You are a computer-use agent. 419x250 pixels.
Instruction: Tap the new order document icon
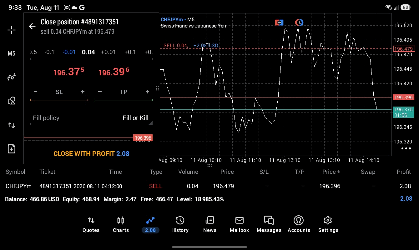coord(12,149)
